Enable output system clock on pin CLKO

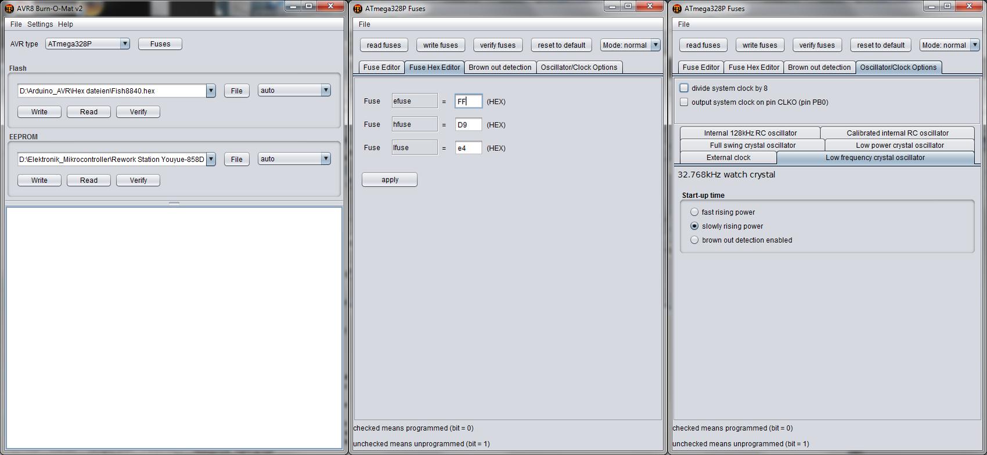coord(684,102)
